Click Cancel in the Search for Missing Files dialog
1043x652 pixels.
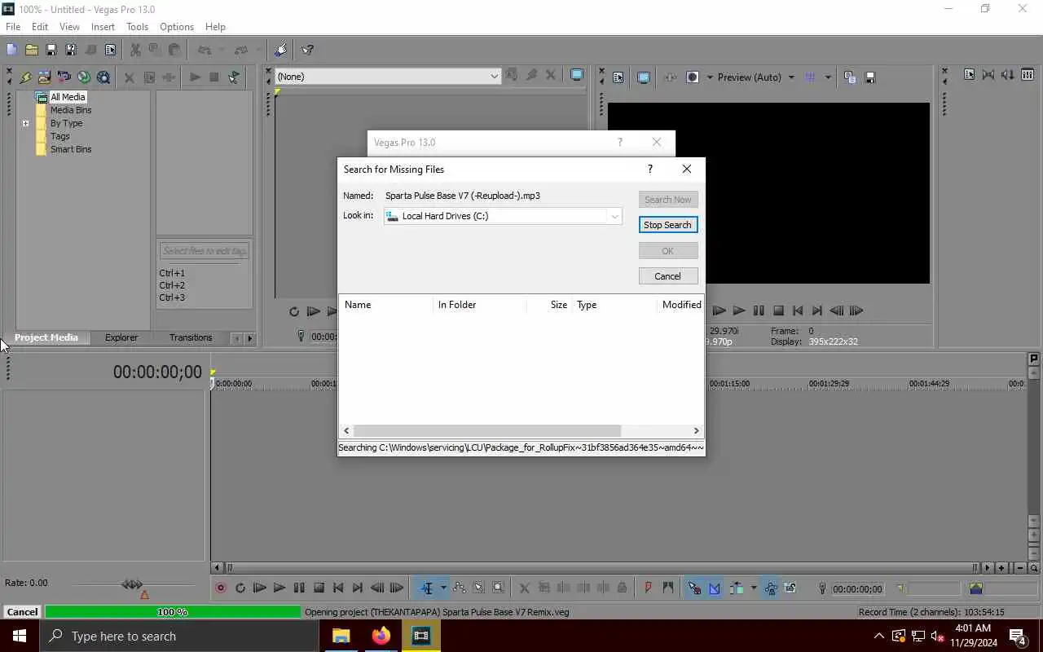[x=667, y=276]
